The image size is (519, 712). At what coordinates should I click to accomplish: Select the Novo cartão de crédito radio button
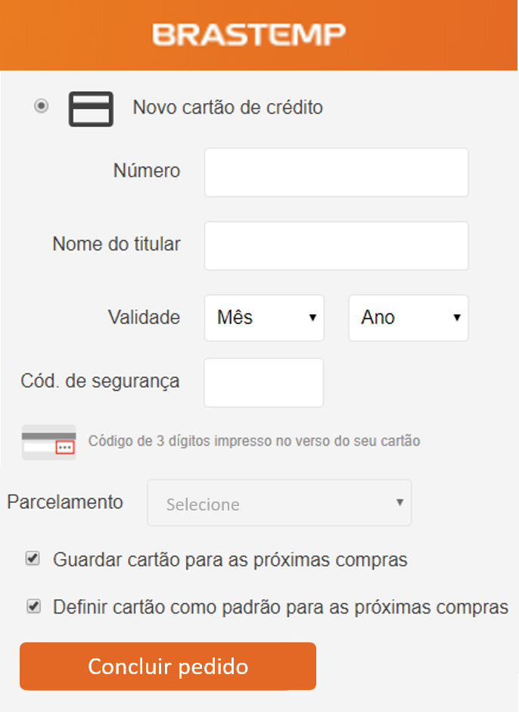point(42,106)
